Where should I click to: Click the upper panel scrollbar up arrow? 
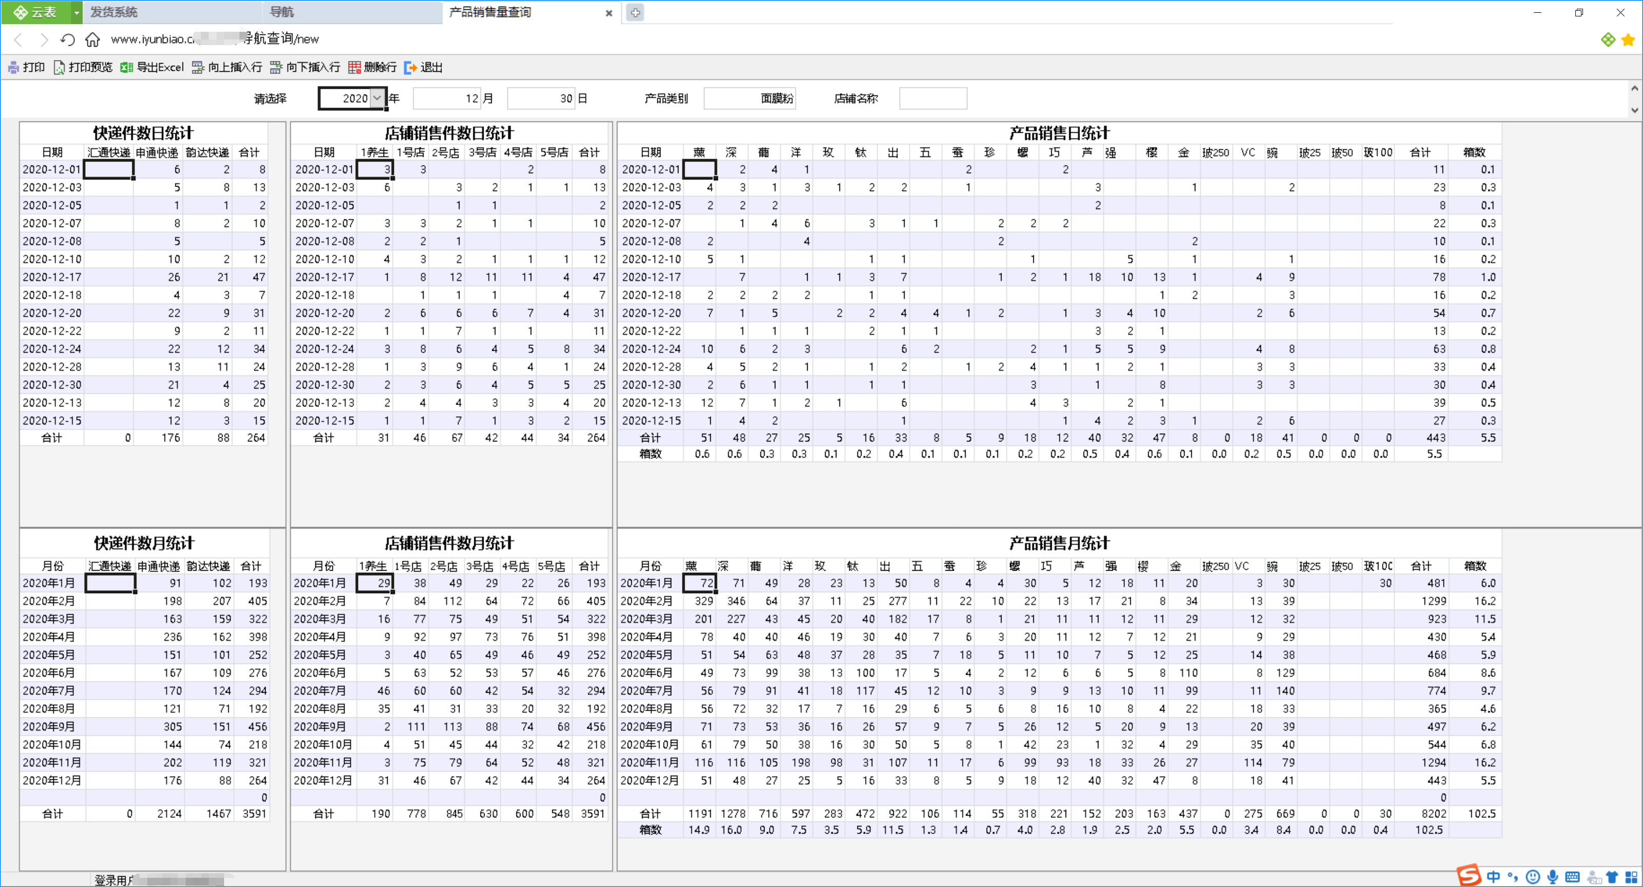pyautogui.click(x=1634, y=89)
